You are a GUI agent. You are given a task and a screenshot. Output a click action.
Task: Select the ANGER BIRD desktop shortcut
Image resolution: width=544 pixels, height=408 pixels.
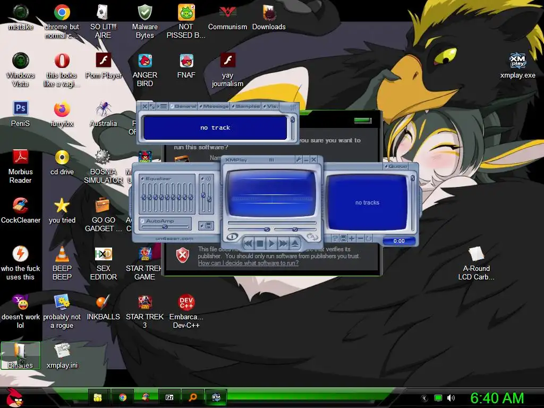coord(144,70)
